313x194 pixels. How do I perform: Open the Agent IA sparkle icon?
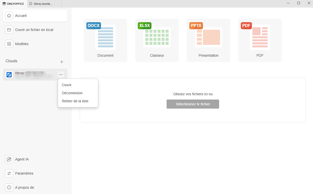(x=9, y=159)
